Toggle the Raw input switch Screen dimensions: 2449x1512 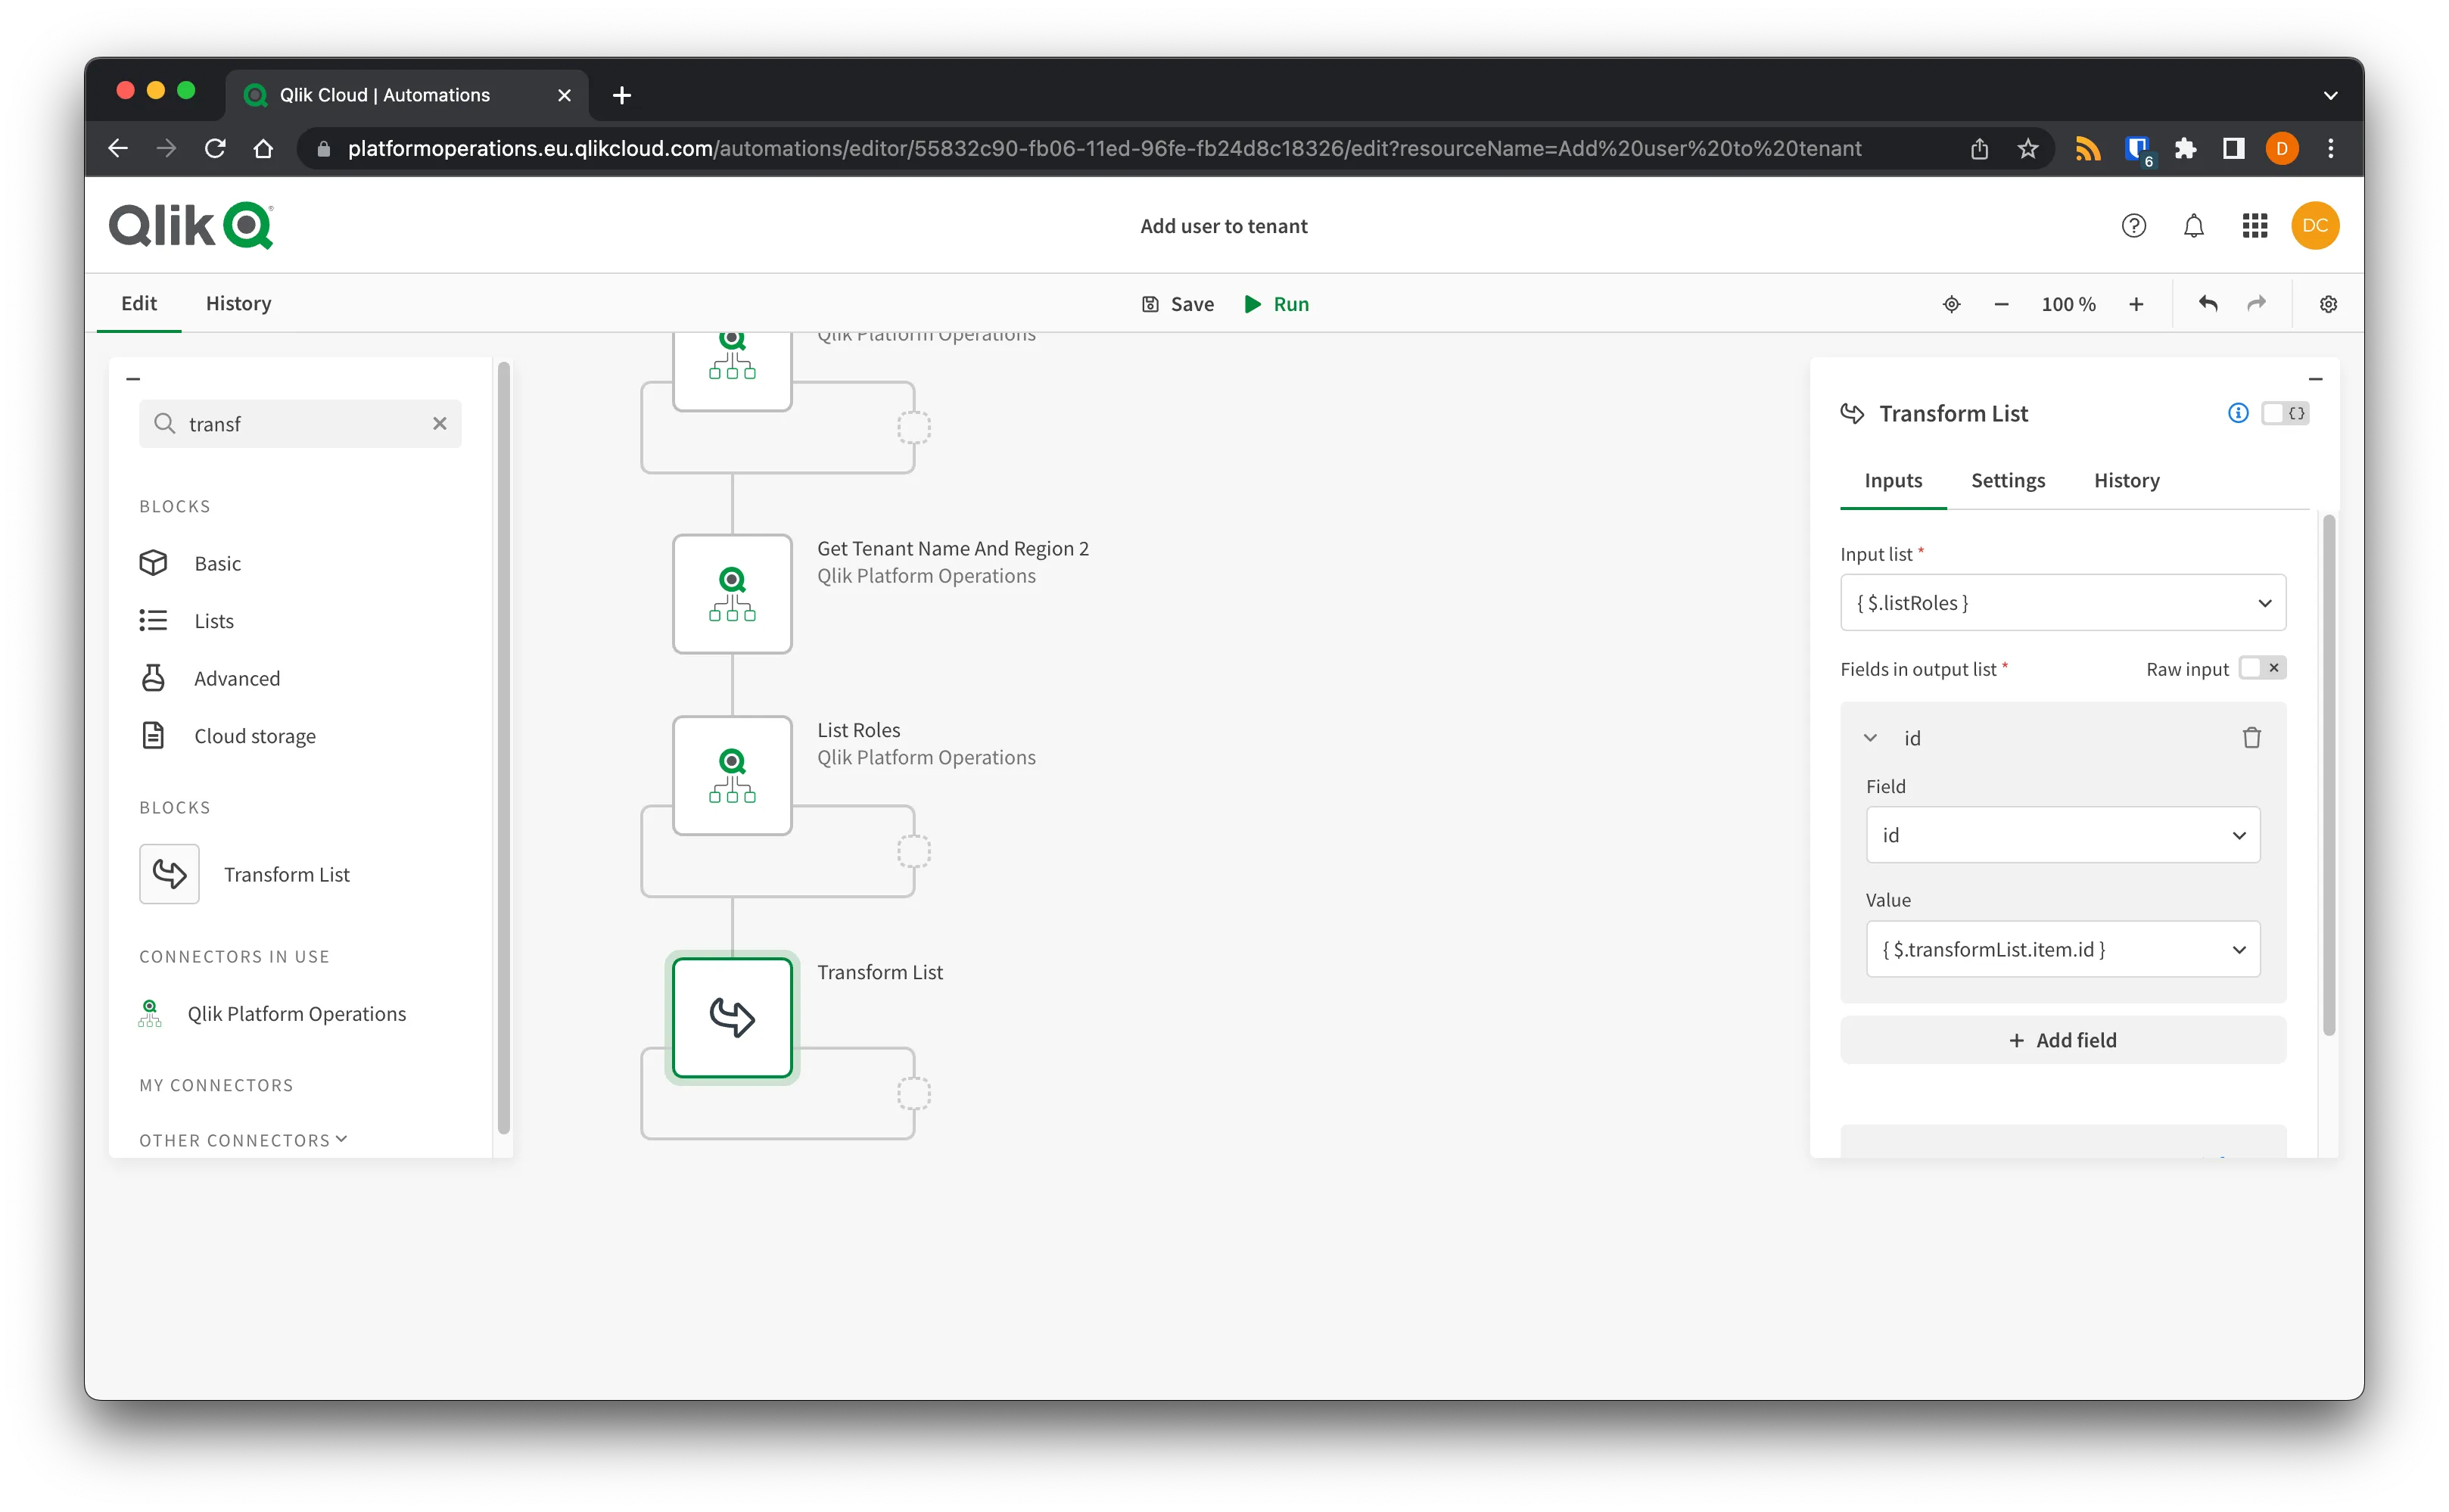point(2264,669)
